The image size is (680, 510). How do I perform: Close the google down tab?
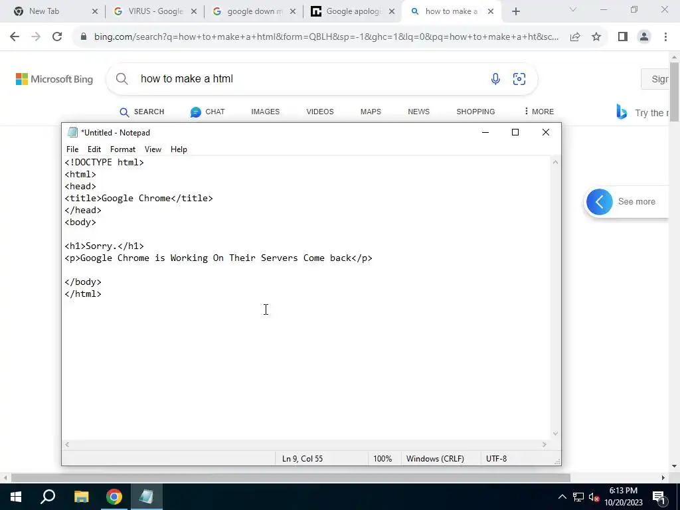(x=293, y=12)
